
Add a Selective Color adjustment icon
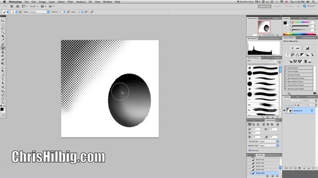point(310,61)
